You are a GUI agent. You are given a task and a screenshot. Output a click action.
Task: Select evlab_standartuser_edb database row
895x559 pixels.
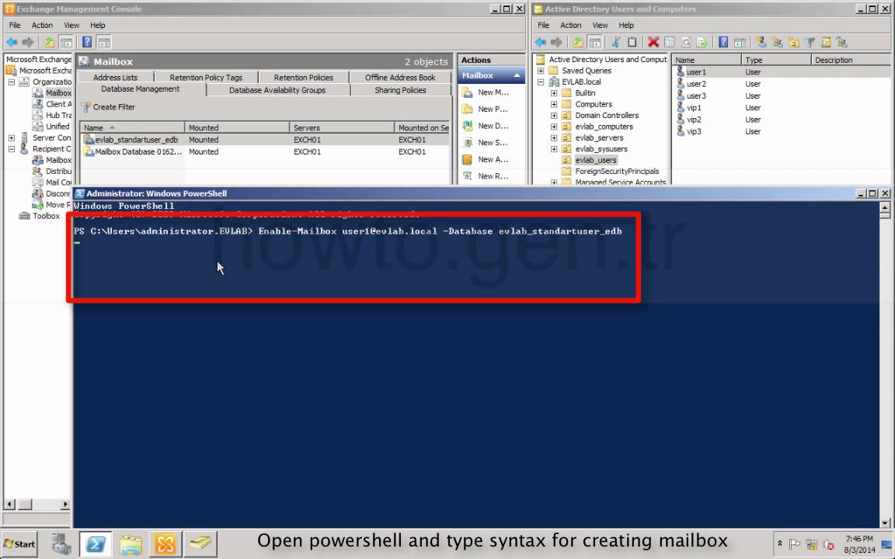265,140
